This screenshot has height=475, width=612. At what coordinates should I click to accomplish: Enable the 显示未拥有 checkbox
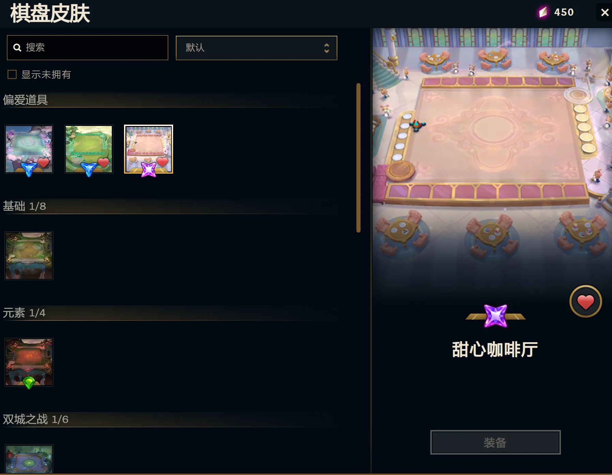(x=12, y=75)
